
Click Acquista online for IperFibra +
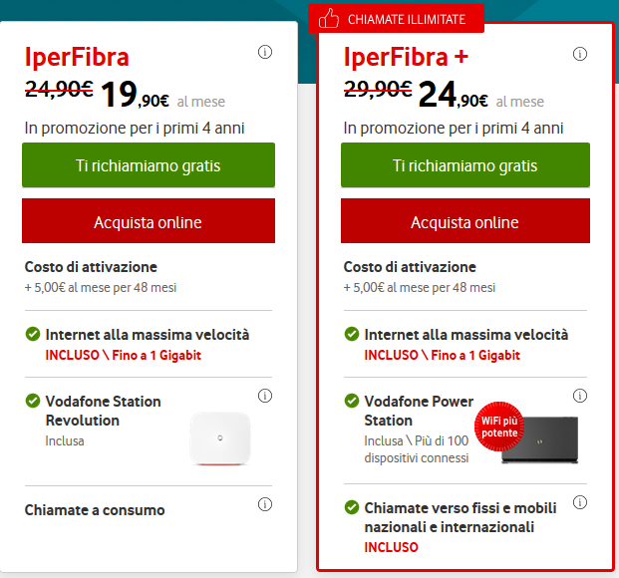(465, 222)
